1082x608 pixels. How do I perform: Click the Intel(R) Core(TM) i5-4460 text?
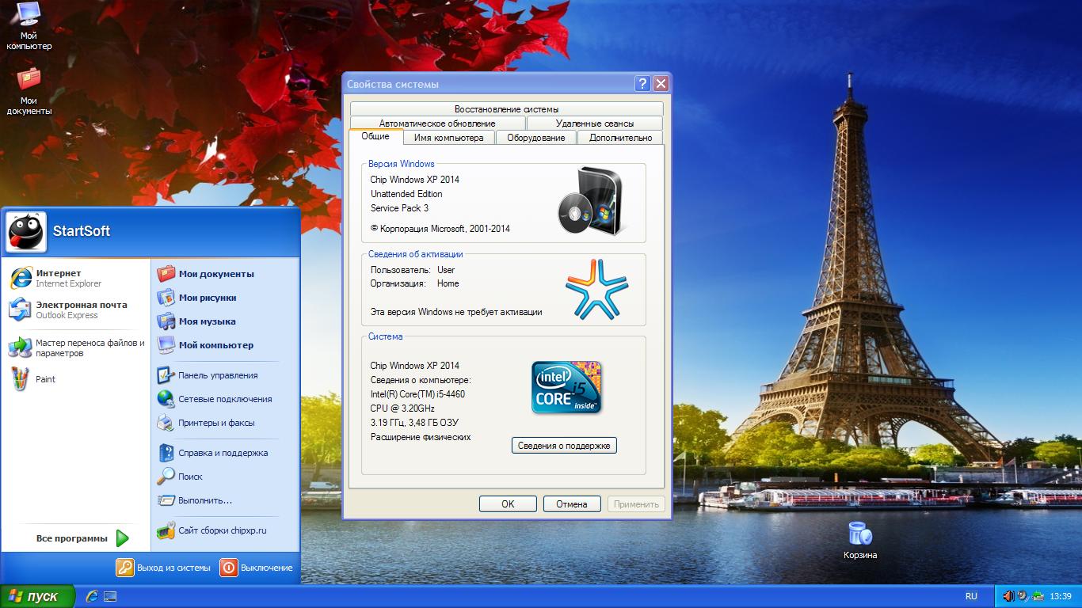(x=417, y=394)
